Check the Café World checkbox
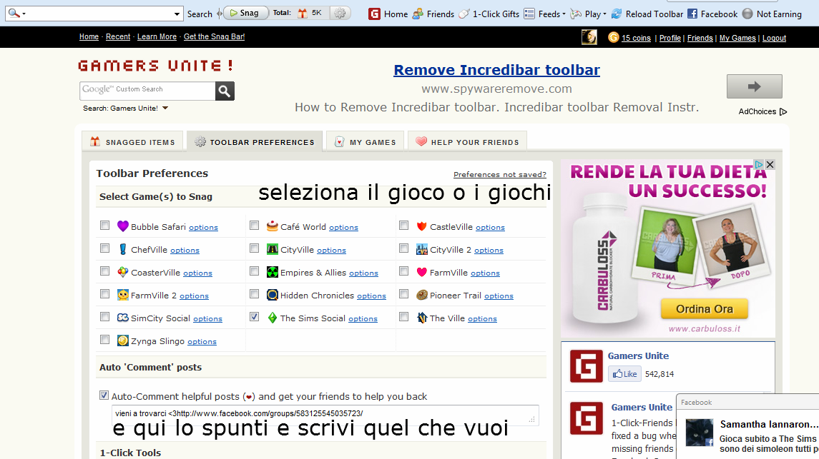The width and height of the screenshot is (819, 459). pyautogui.click(x=255, y=225)
